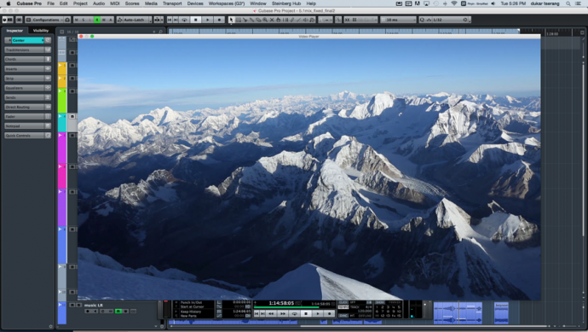Toggle the cycle loop button on transport panel

coord(294,313)
